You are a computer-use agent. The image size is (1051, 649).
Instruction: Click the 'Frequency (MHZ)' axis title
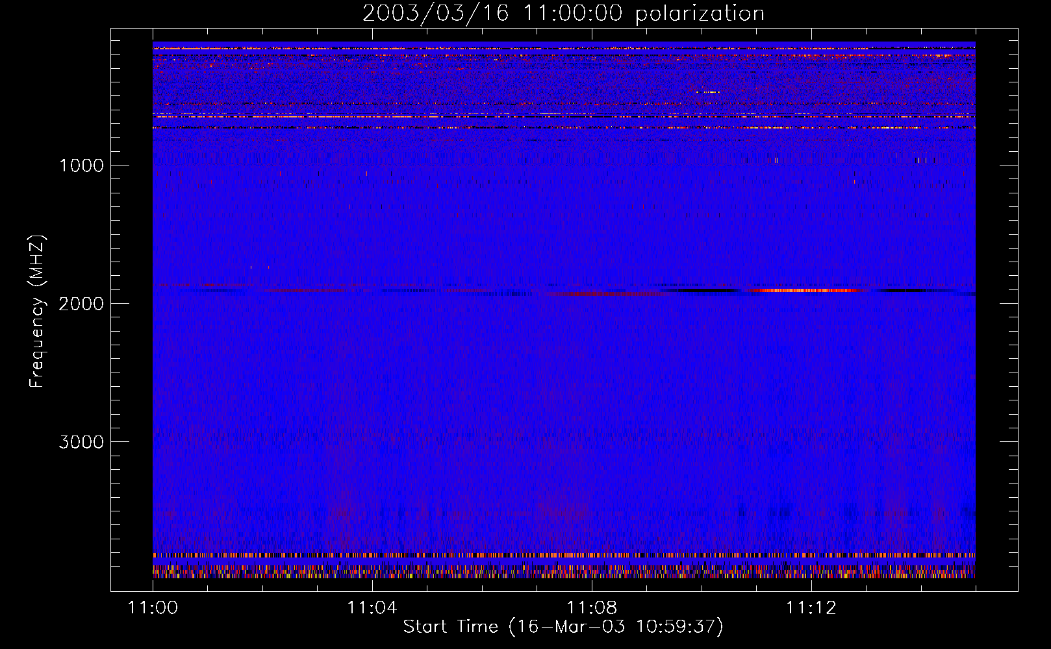(36, 312)
